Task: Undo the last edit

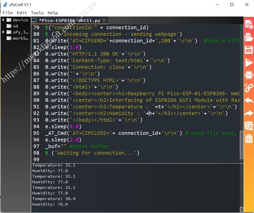Action: [248, 100]
